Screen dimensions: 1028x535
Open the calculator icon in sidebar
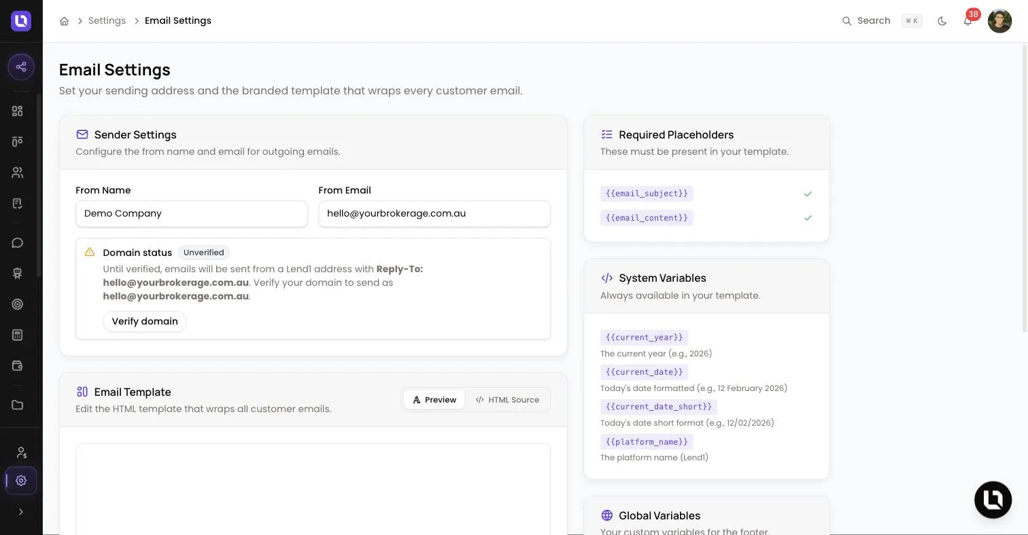pyautogui.click(x=18, y=335)
